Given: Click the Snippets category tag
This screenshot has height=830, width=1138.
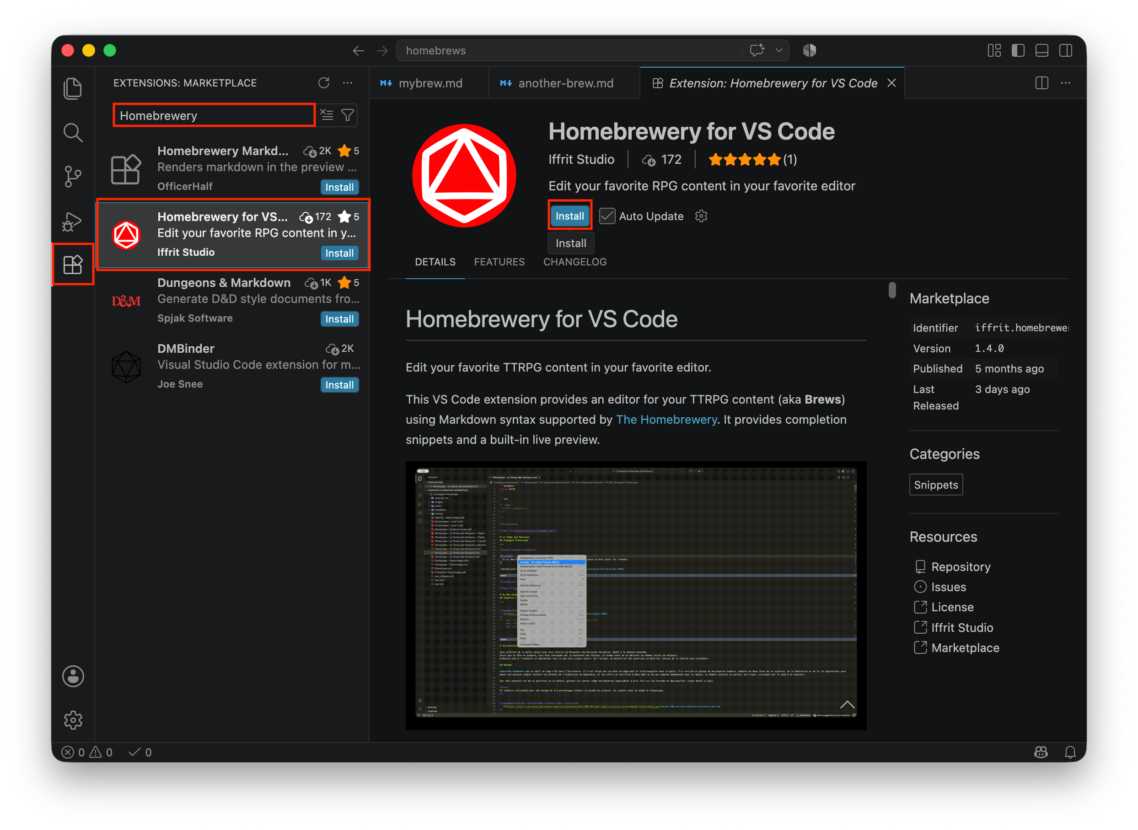Looking at the screenshot, I should pos(936,485).
